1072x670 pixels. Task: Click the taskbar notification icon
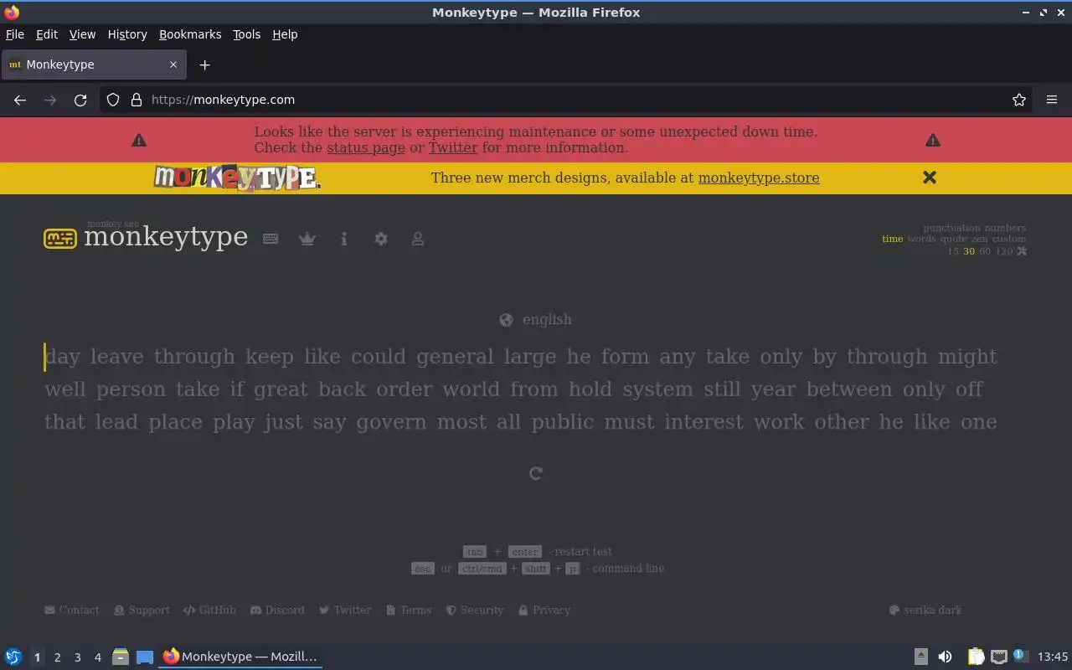click(x=1020, y=656)
